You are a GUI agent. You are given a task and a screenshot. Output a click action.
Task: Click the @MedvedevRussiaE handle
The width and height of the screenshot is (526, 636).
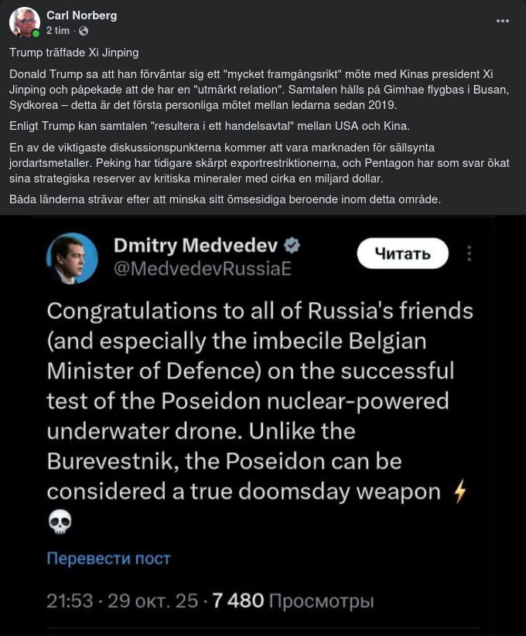click(202, 269)
